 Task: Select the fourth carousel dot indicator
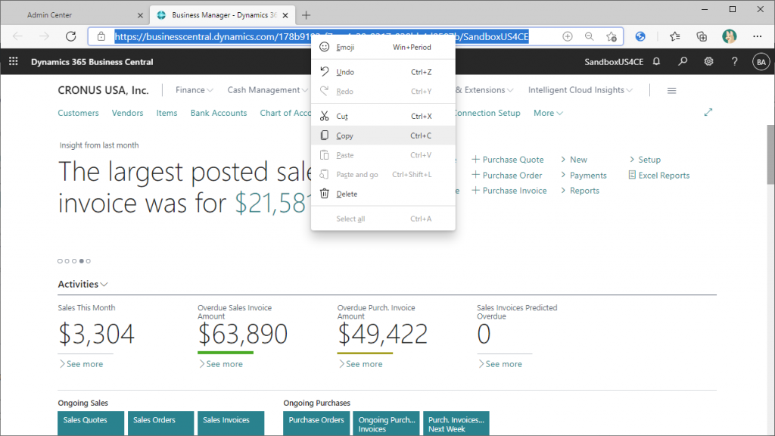point(81,261)
